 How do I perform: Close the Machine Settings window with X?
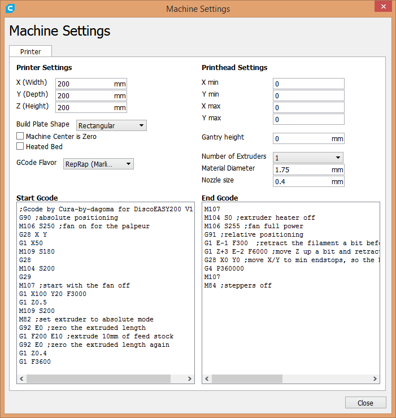(383, 6)
